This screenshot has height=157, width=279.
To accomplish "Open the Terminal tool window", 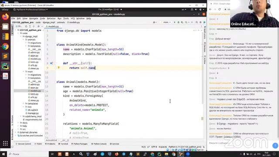I will point(63,144).
